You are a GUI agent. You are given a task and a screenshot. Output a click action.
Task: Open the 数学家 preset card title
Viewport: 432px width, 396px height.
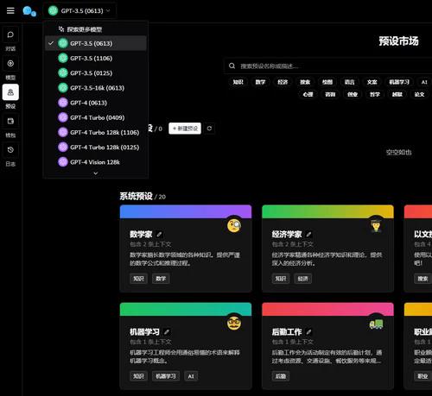point(141,235)
